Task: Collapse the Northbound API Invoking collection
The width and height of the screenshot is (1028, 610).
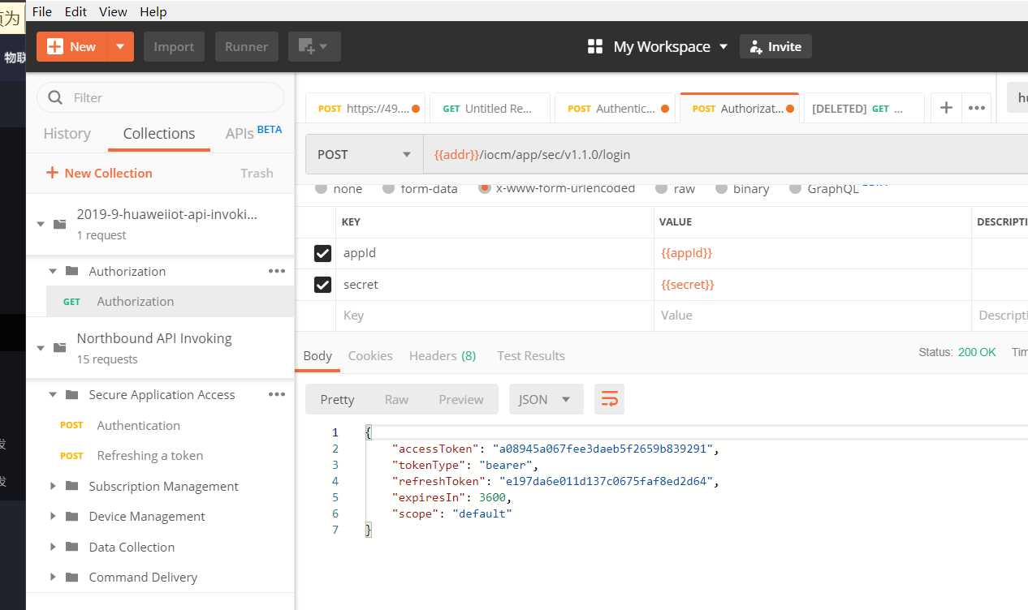Action: [x=41, y=348]
